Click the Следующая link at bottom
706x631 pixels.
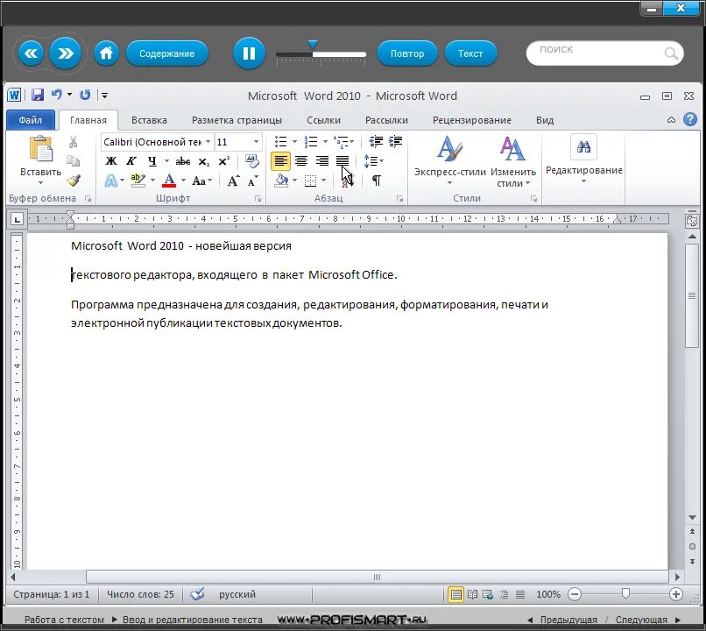[641, 620]
